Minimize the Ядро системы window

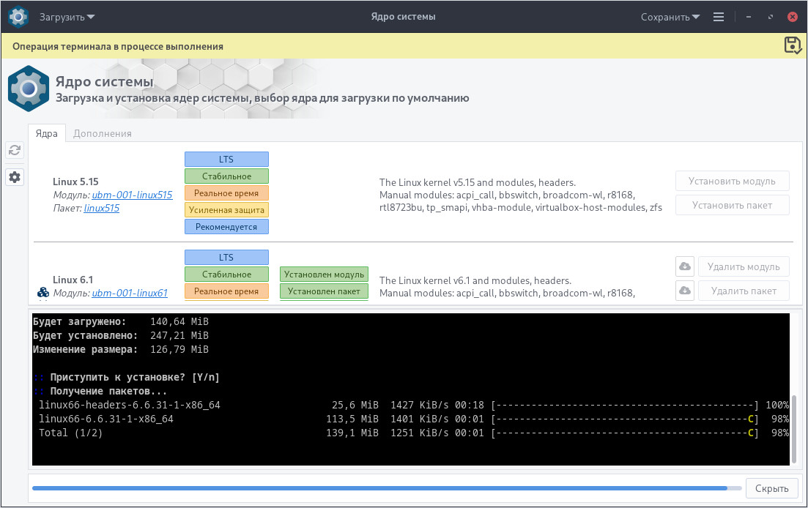748,17
